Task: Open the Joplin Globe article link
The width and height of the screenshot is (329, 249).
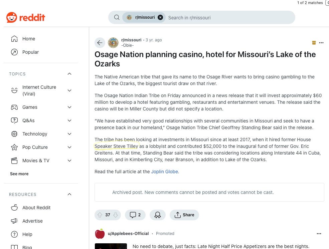Action: pyautogui.click(x=164, y=172)
